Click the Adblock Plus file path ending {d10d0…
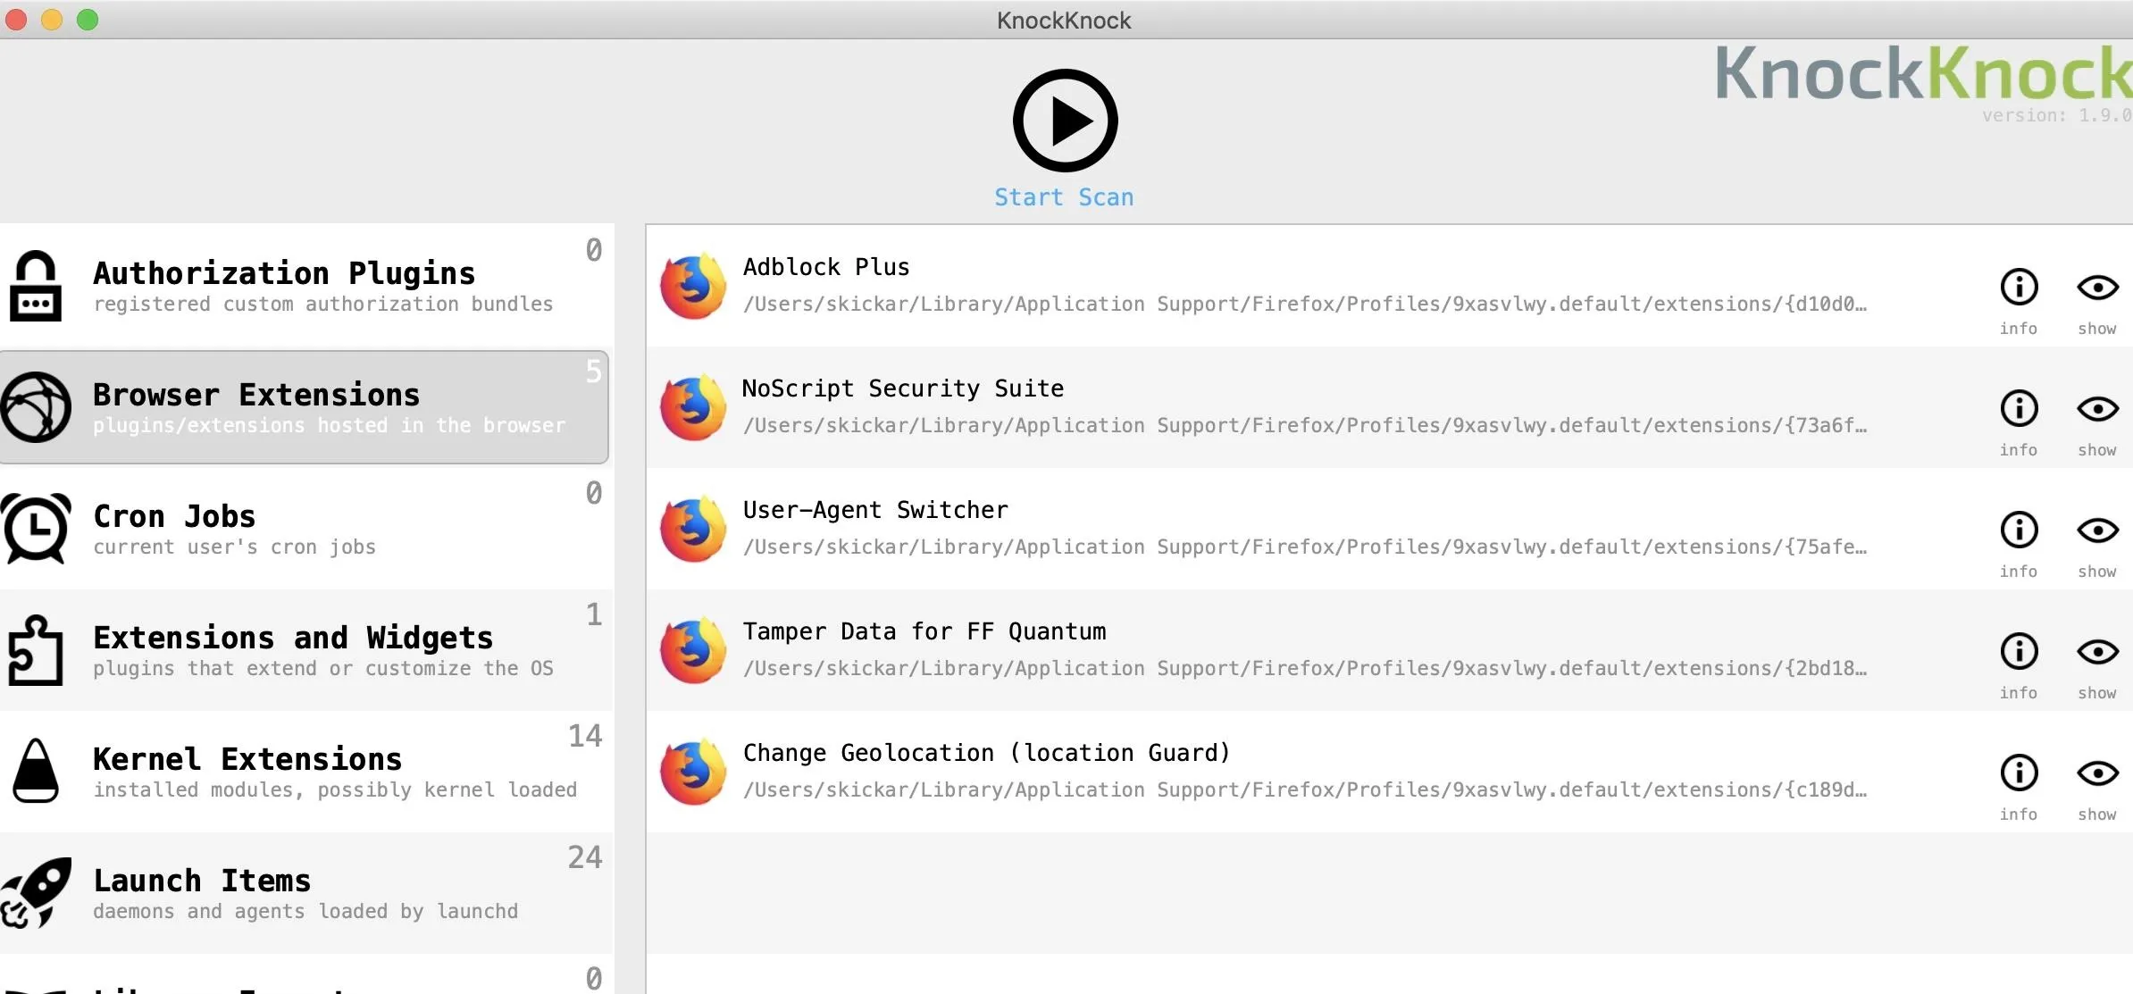 pyautogui.click(x=1305, y=305)
